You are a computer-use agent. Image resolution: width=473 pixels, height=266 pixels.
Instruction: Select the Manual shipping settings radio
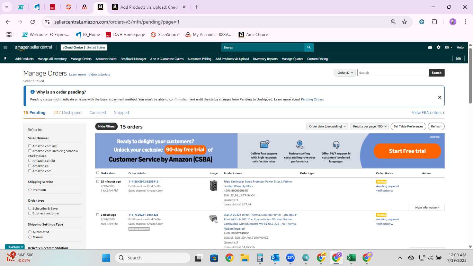pyautogui.click(x=30, y=237)
